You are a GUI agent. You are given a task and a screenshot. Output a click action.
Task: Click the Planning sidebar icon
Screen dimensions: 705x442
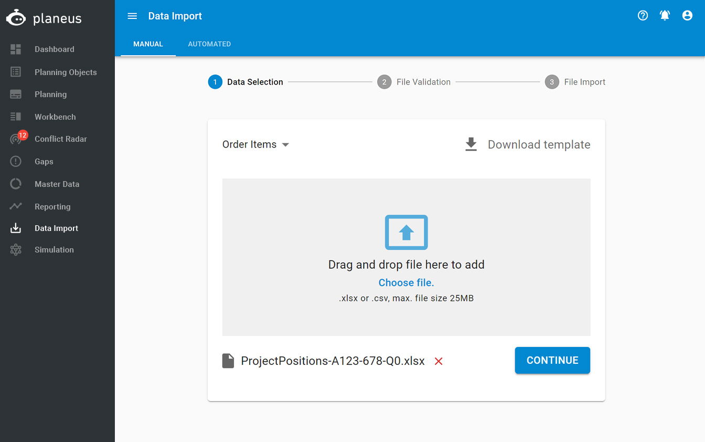(x=16, y=94)
